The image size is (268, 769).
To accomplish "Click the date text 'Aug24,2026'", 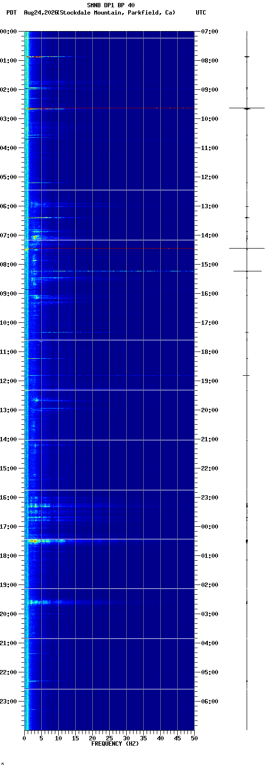I will [x=40, y=13].
